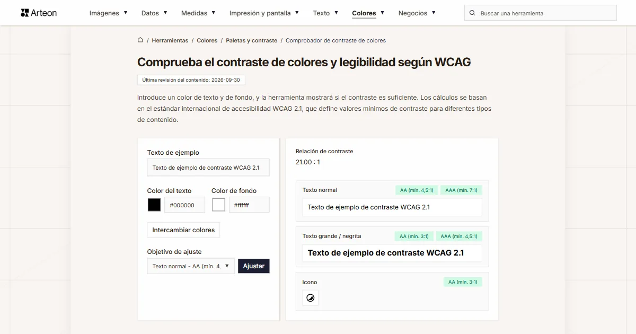Click the Comprobador de contraste de colores breadcrumb

[x=335, y=40]
